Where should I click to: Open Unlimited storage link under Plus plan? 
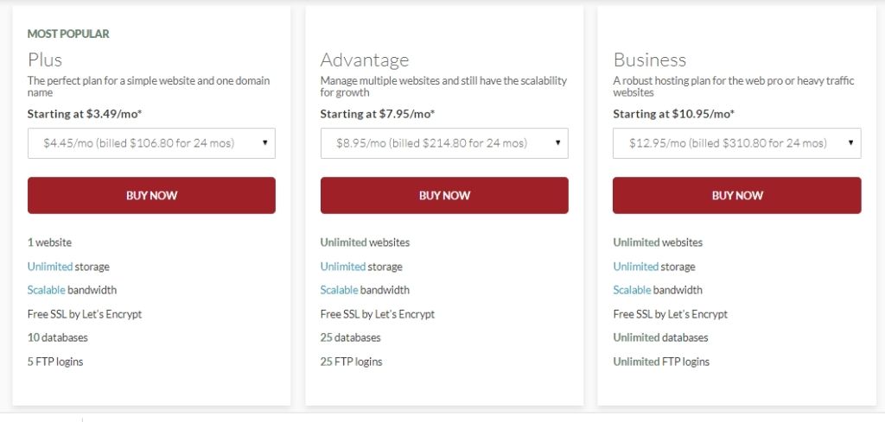pos(49,267)
